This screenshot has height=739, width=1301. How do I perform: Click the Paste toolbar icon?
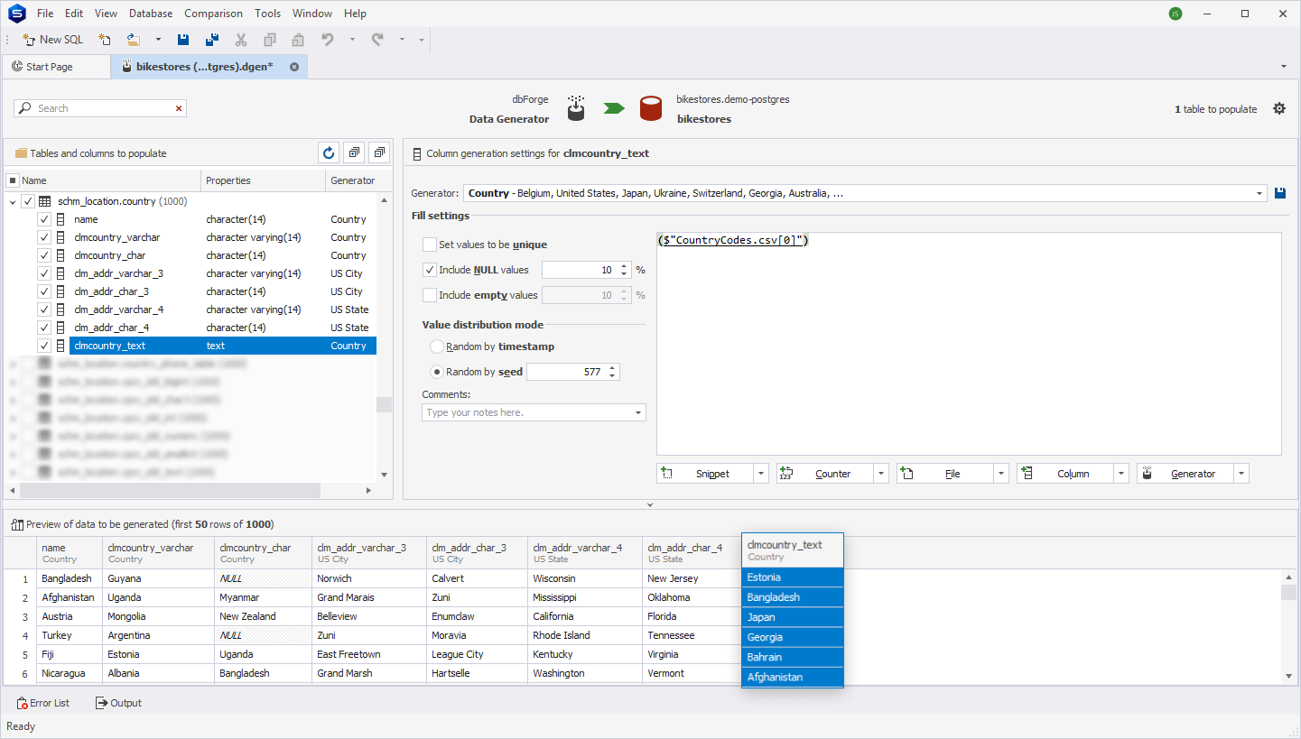(x=298, y=40)
